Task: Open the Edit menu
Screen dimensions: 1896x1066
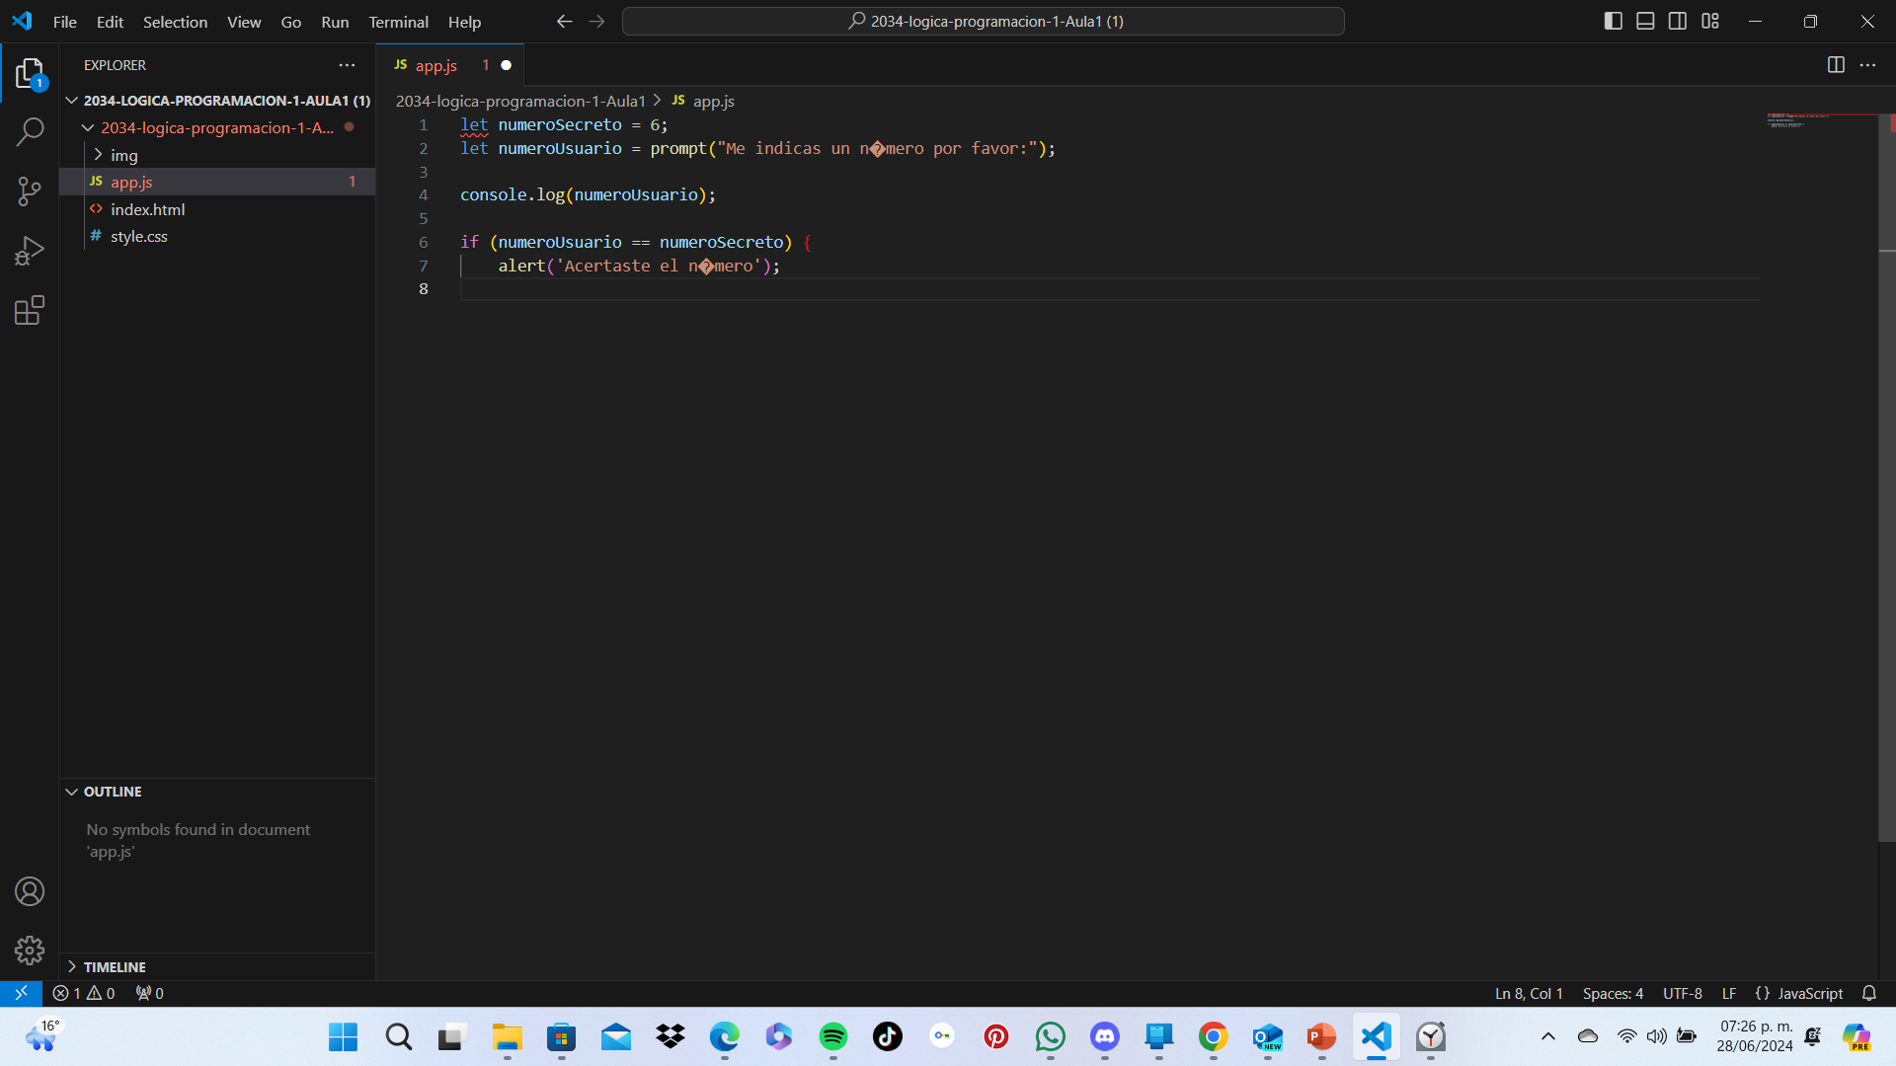Action: click(x=110, y=22)
